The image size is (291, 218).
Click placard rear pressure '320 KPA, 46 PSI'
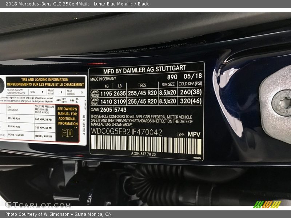[x=44, y=128]
